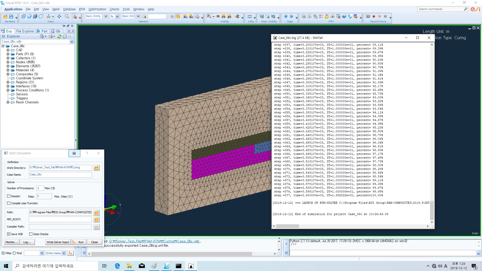Click the Run button in Start Simulation
Image resolution: width=482 pixels, height=271 pixels.
coord(80,242)
